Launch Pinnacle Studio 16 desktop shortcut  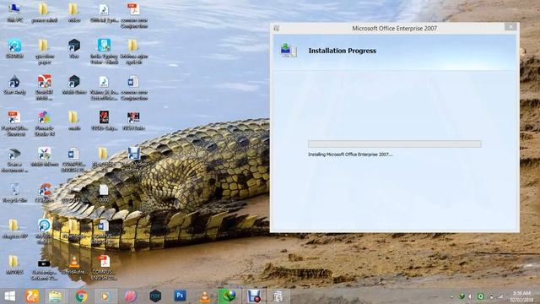pos(45,123)
